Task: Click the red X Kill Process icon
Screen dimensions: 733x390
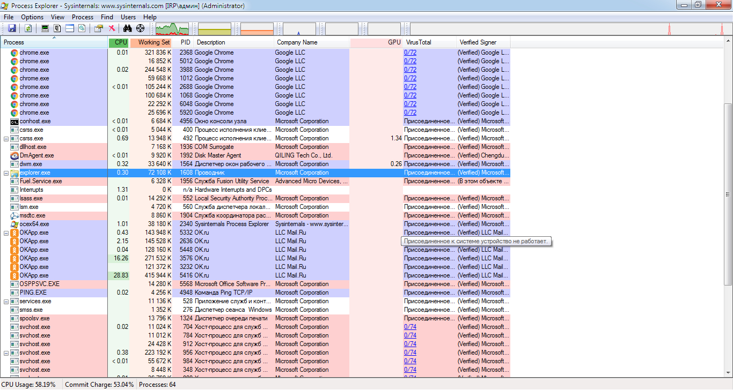Action: tap(112, 28)
